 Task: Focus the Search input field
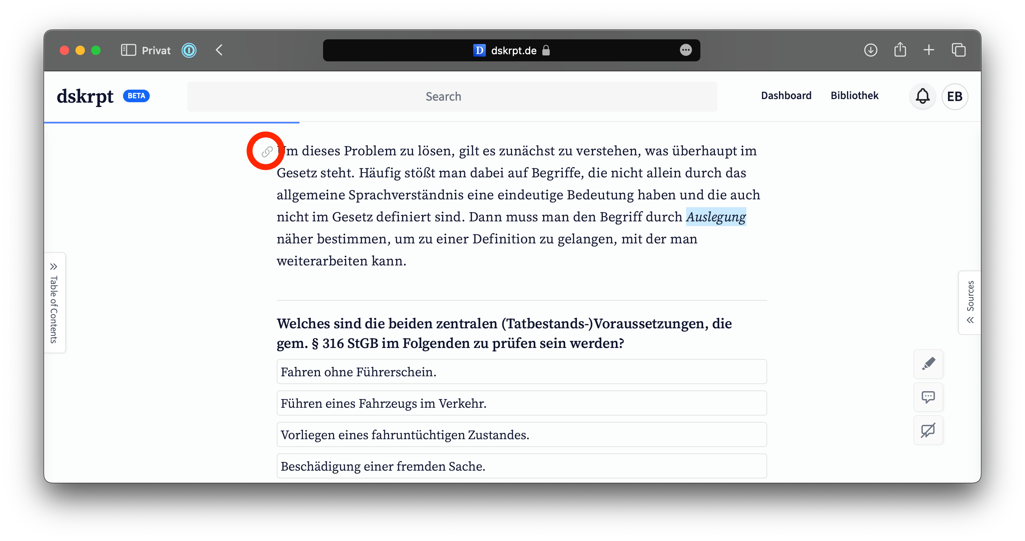tap(452, 96)
